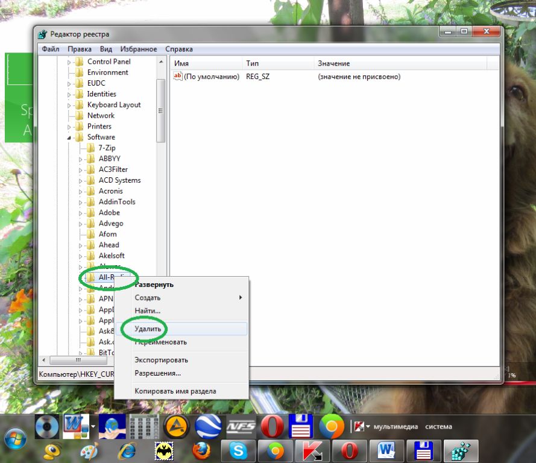536x463 pixels.
Task: Open the NFS game shortcut icon
Action: coord(241,427)
